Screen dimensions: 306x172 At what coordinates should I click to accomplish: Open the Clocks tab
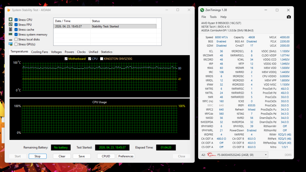coord(81,52)
